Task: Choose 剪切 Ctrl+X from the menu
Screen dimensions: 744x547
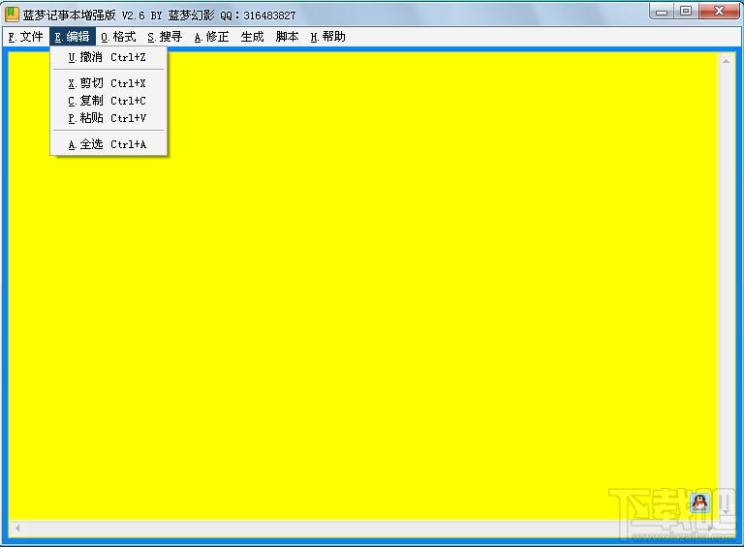Action: tap(108, 83)
